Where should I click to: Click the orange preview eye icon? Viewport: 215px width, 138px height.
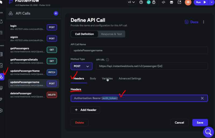[x=188, y=2]
